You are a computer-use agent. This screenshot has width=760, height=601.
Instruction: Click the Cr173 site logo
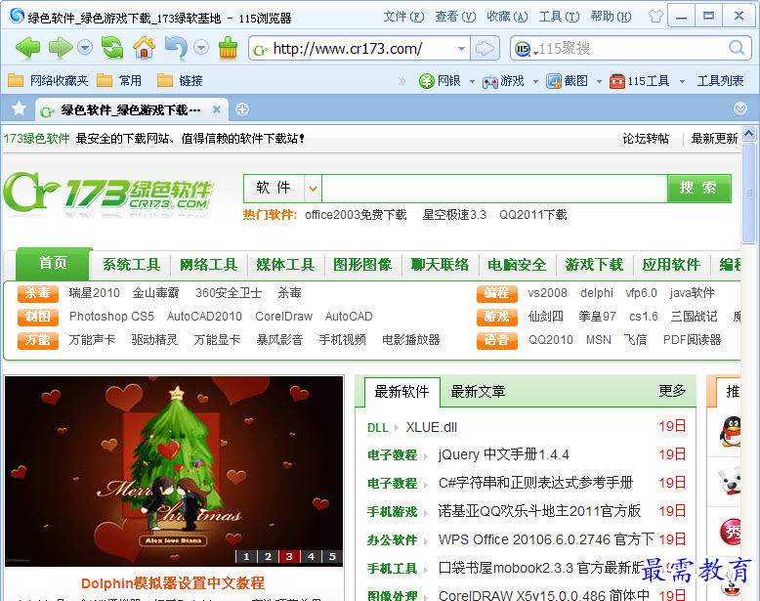click(x=108, y=193)
